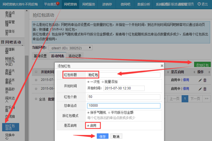Focus the 总幸运点 input showing 10000
The image size is (212, 141).
[x=124, y=106]
